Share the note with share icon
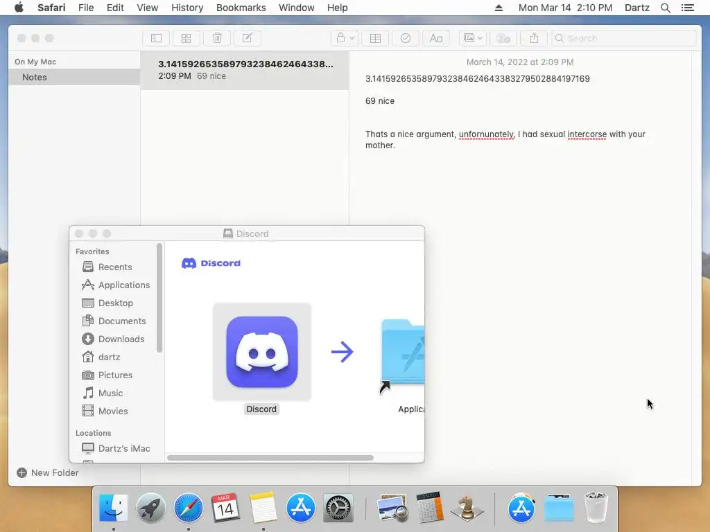The width and height of the screenshot is (710, 532). tap(534, 39)
